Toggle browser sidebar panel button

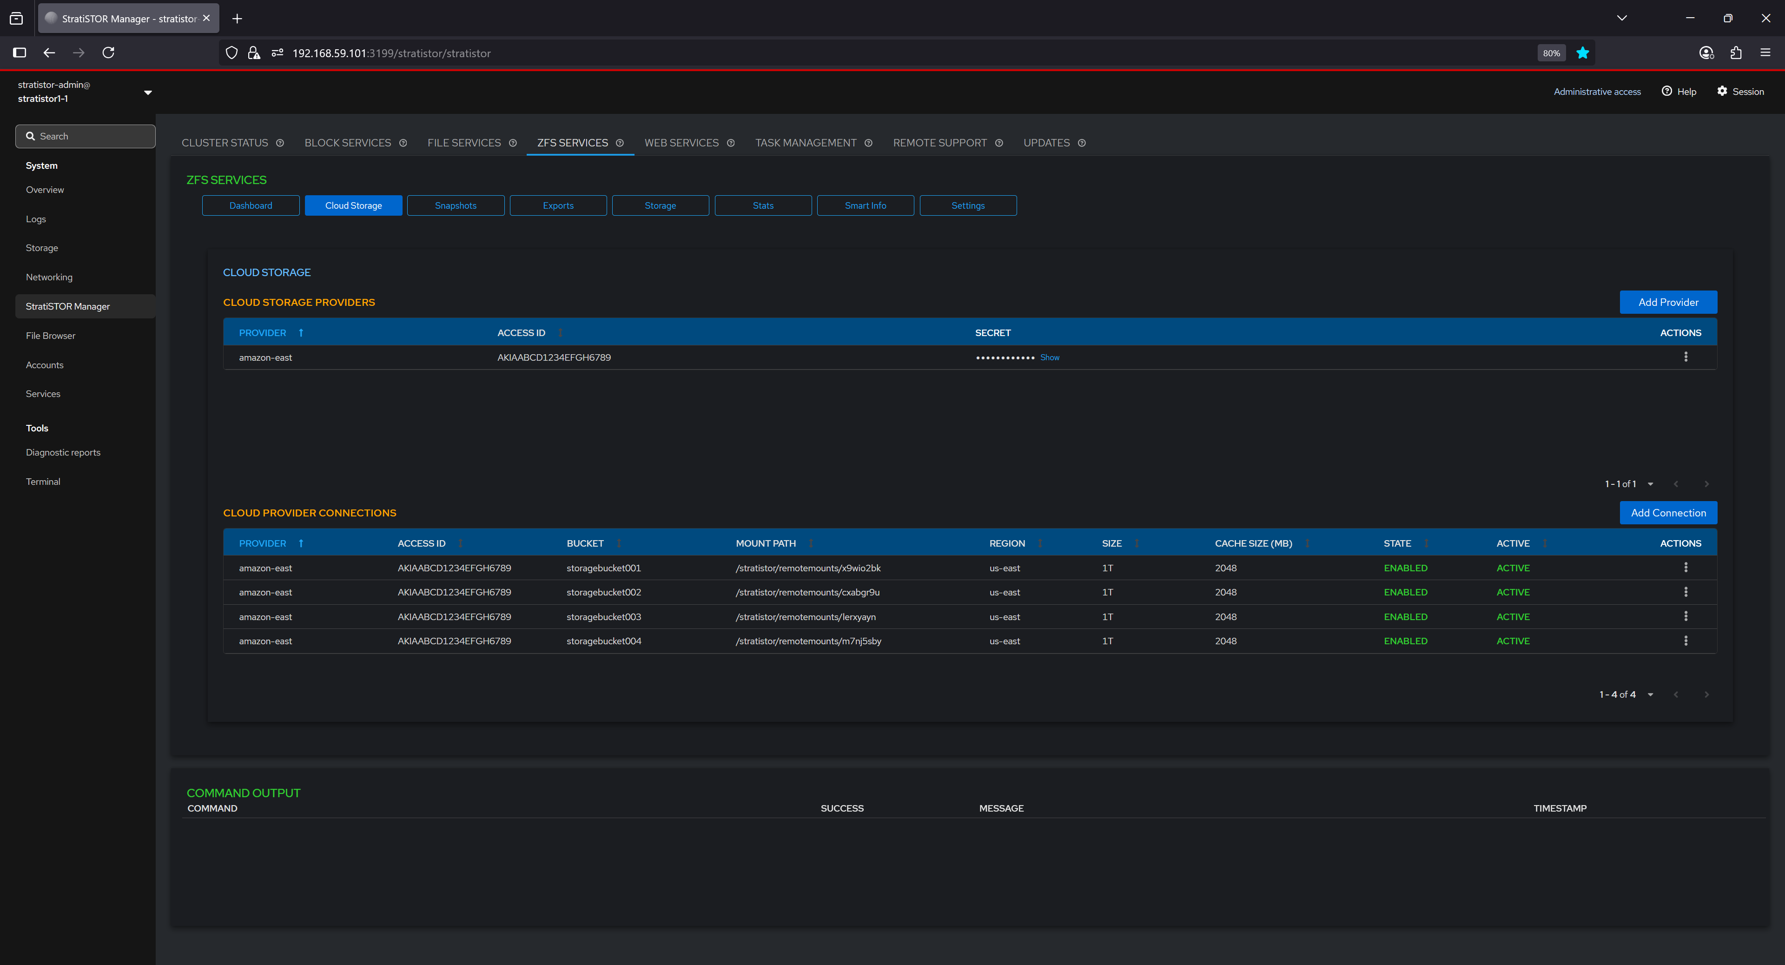point(20,53)
